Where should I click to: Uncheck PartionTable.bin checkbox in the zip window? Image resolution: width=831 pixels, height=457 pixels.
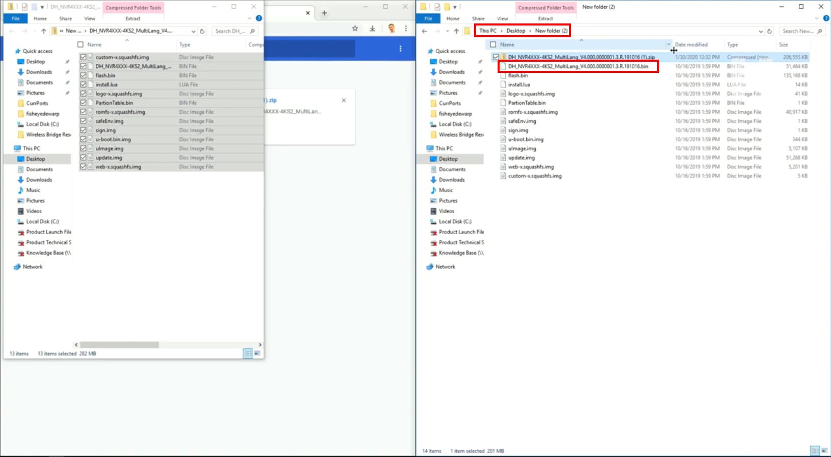click(83, 103)
